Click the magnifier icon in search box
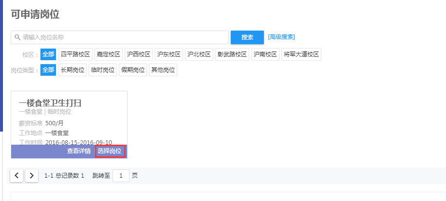The height and width of the screenshot is (201, 446). [17, 37]
